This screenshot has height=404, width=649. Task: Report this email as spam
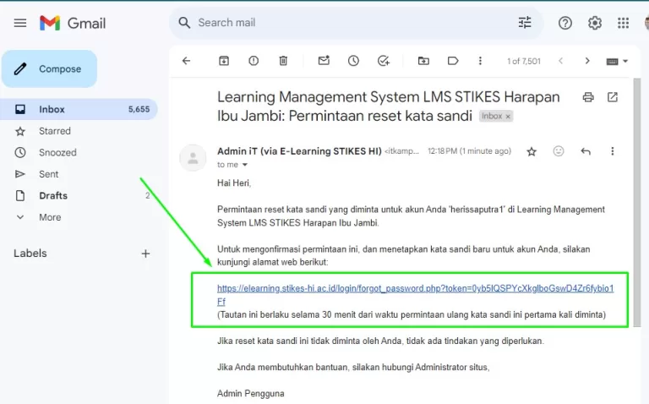coord(254,61)
